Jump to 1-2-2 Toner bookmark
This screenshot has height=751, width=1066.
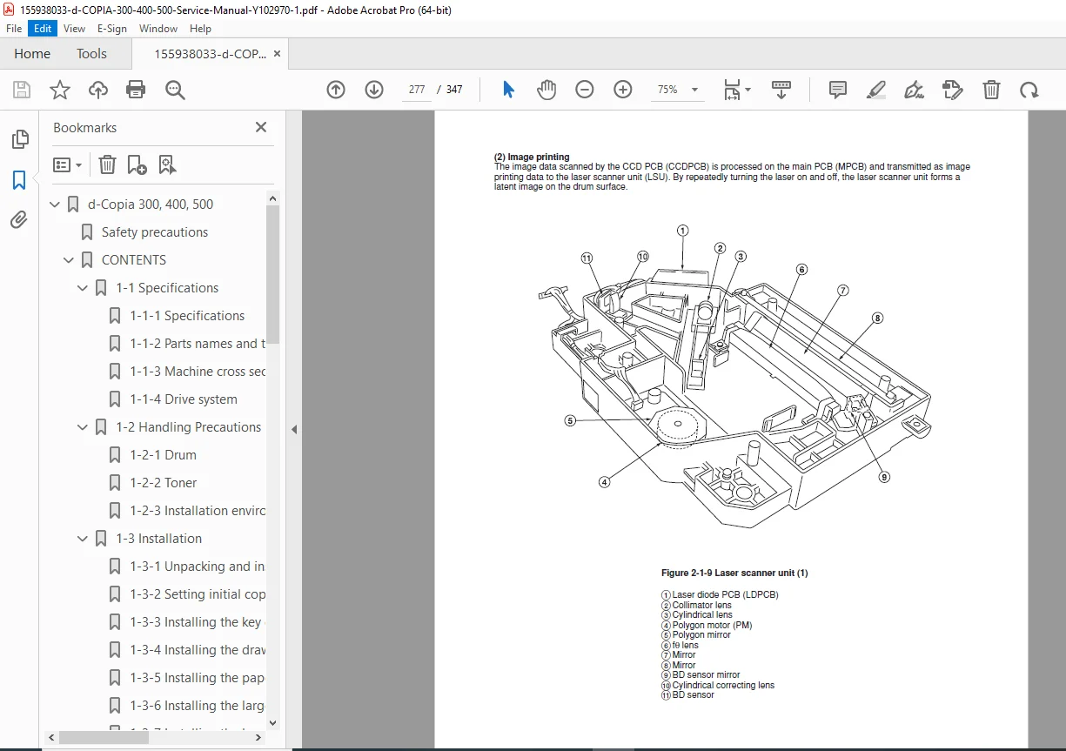pyautogui.click(x=164, y=483)
